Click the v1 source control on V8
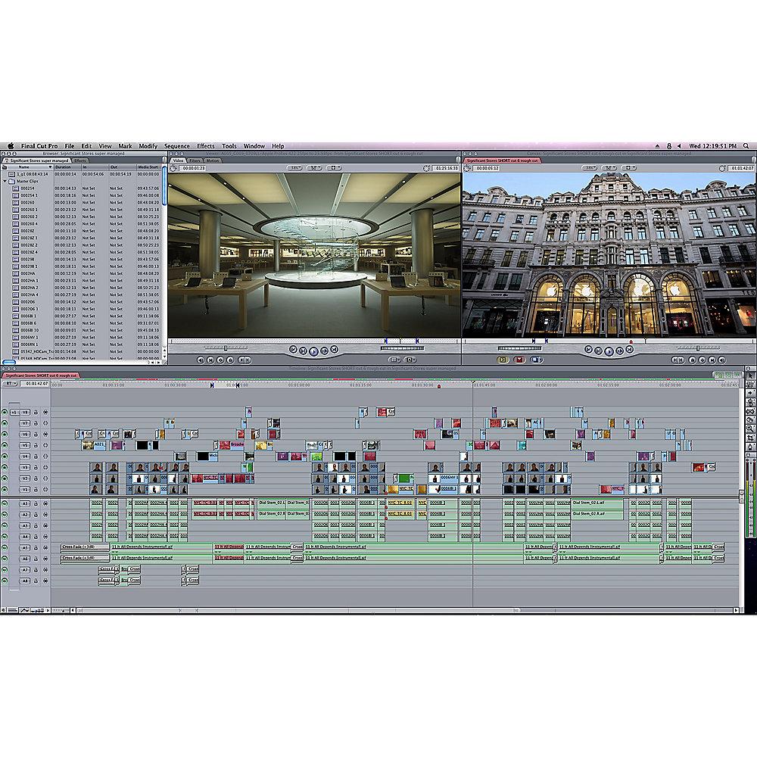Screen dimensions: 757x757 [14, 413]
